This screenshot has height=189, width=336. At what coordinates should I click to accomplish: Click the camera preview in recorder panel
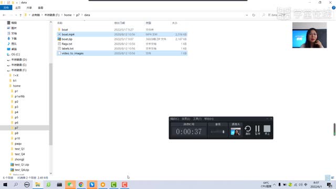[x=236, y=131]
